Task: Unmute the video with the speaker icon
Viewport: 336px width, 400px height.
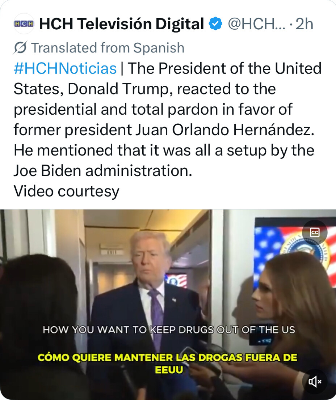Action: 314,382
